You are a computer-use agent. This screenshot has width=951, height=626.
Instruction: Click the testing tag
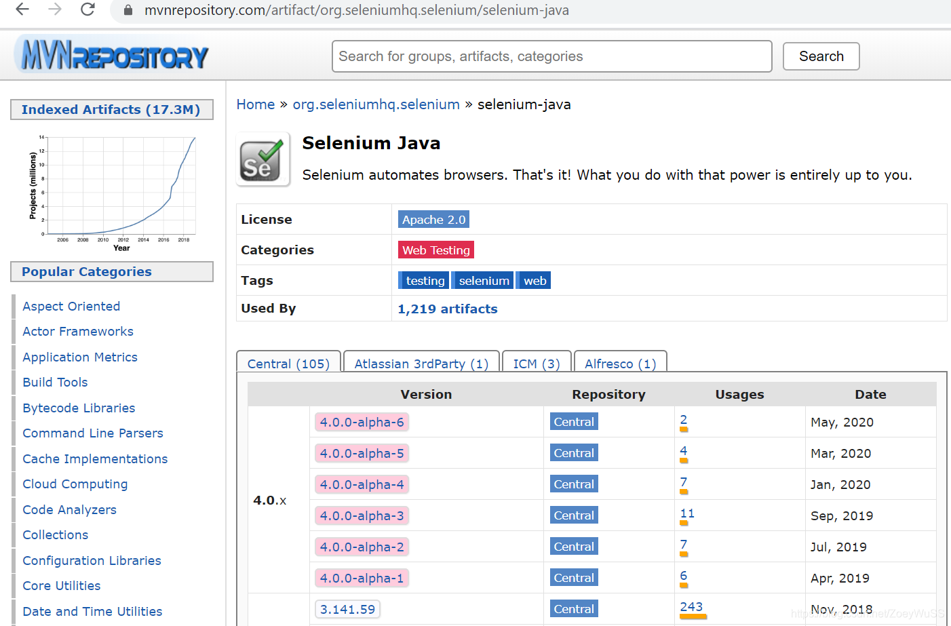[424, 281]
